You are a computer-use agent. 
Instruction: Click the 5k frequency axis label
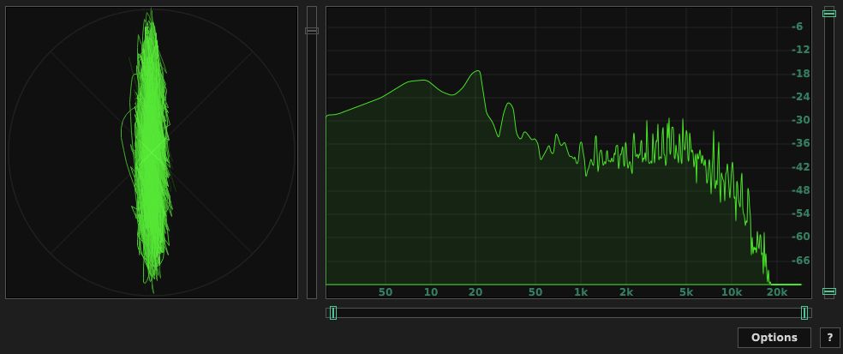tap(685, 292)
